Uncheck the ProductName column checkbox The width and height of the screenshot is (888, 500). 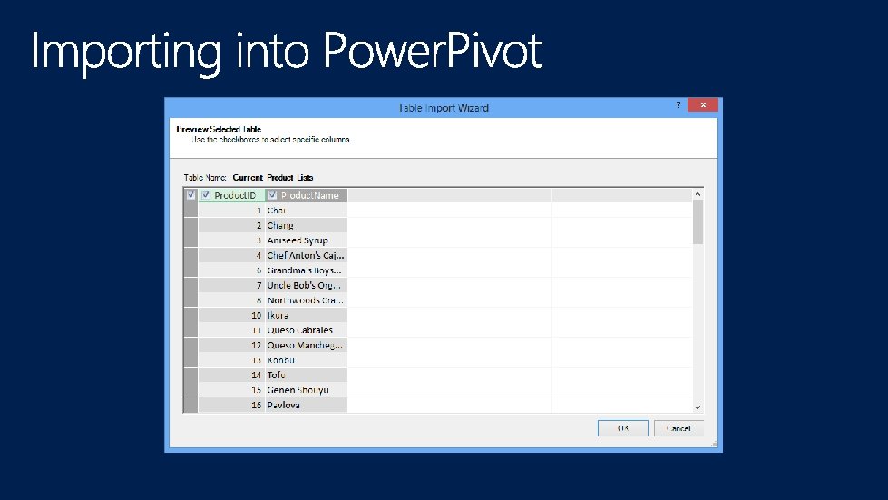(272, 195)
